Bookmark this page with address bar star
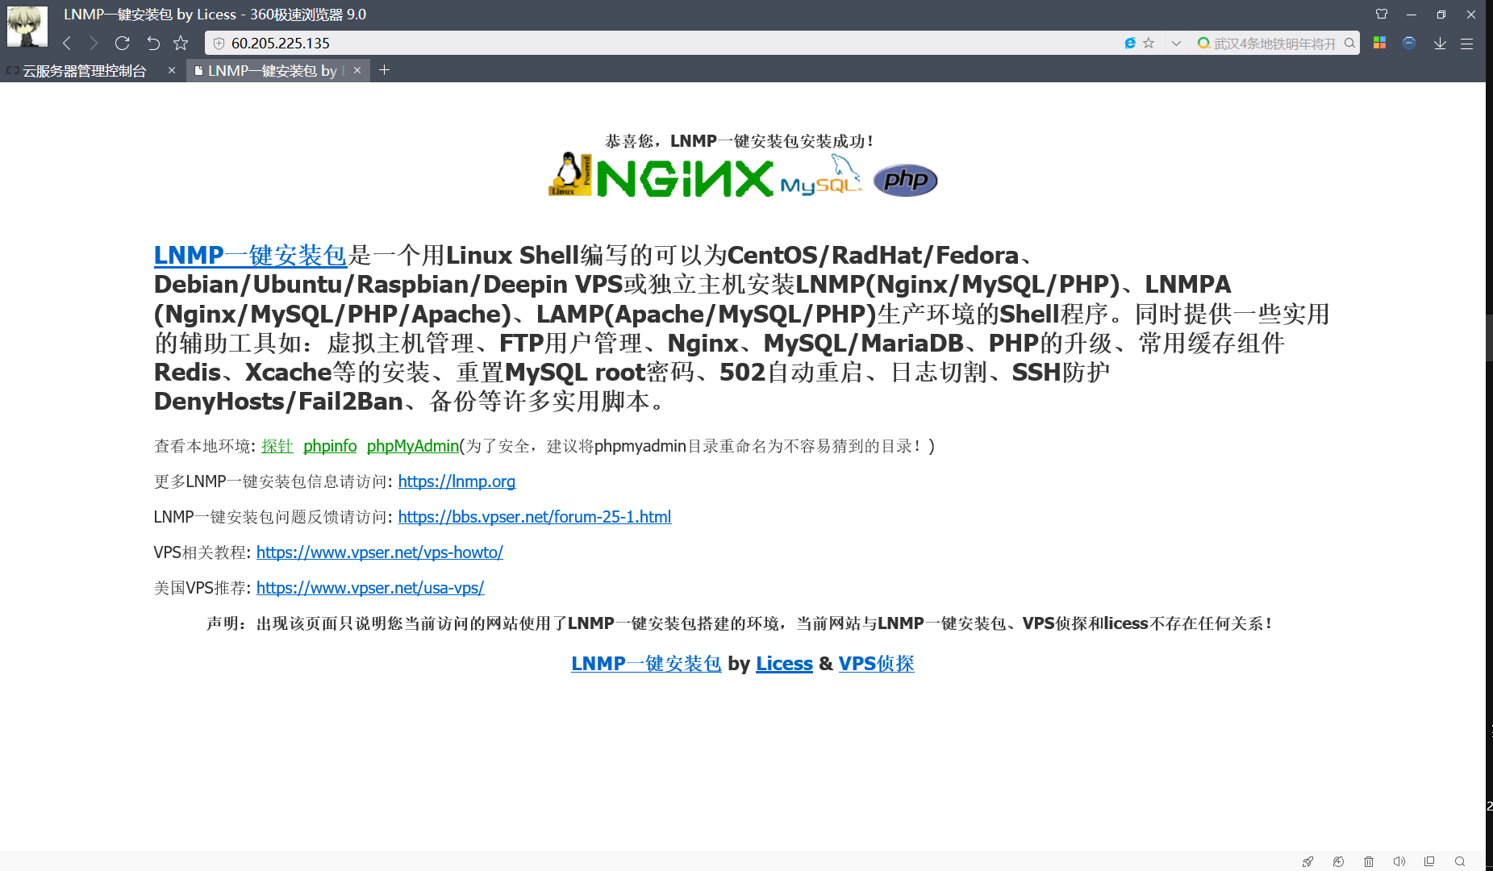 click(1149, 43)
